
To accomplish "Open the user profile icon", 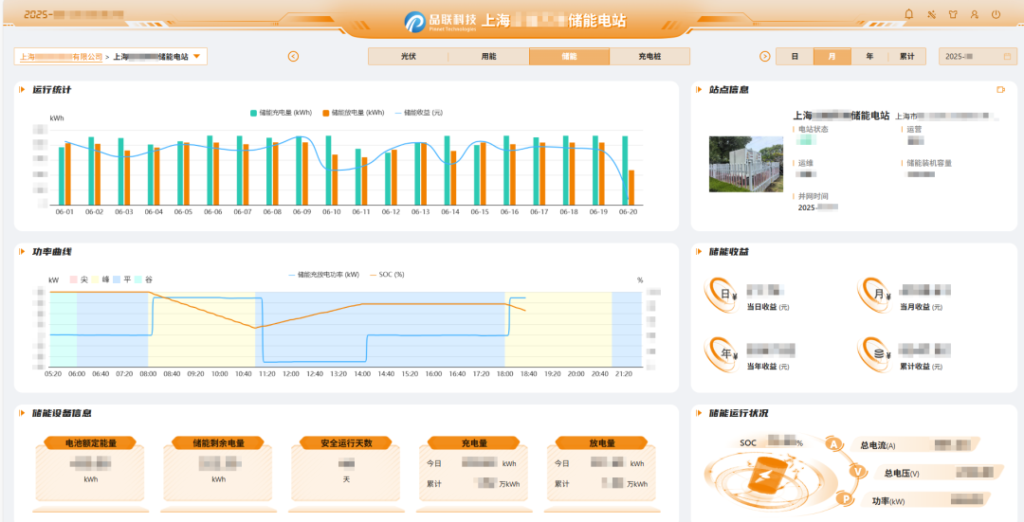I will [x=975, y=14].
